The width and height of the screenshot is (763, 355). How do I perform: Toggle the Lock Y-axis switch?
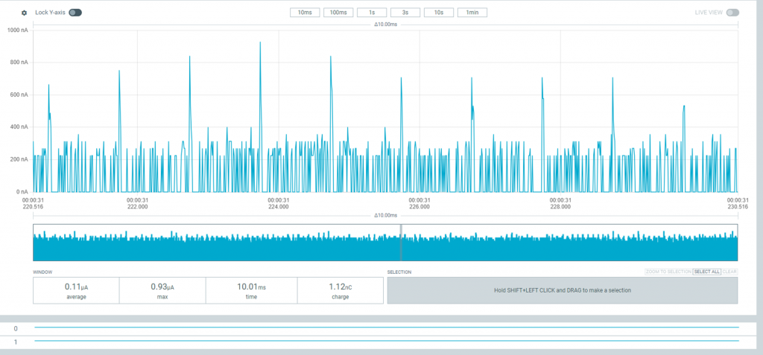[x=75, y=13]
